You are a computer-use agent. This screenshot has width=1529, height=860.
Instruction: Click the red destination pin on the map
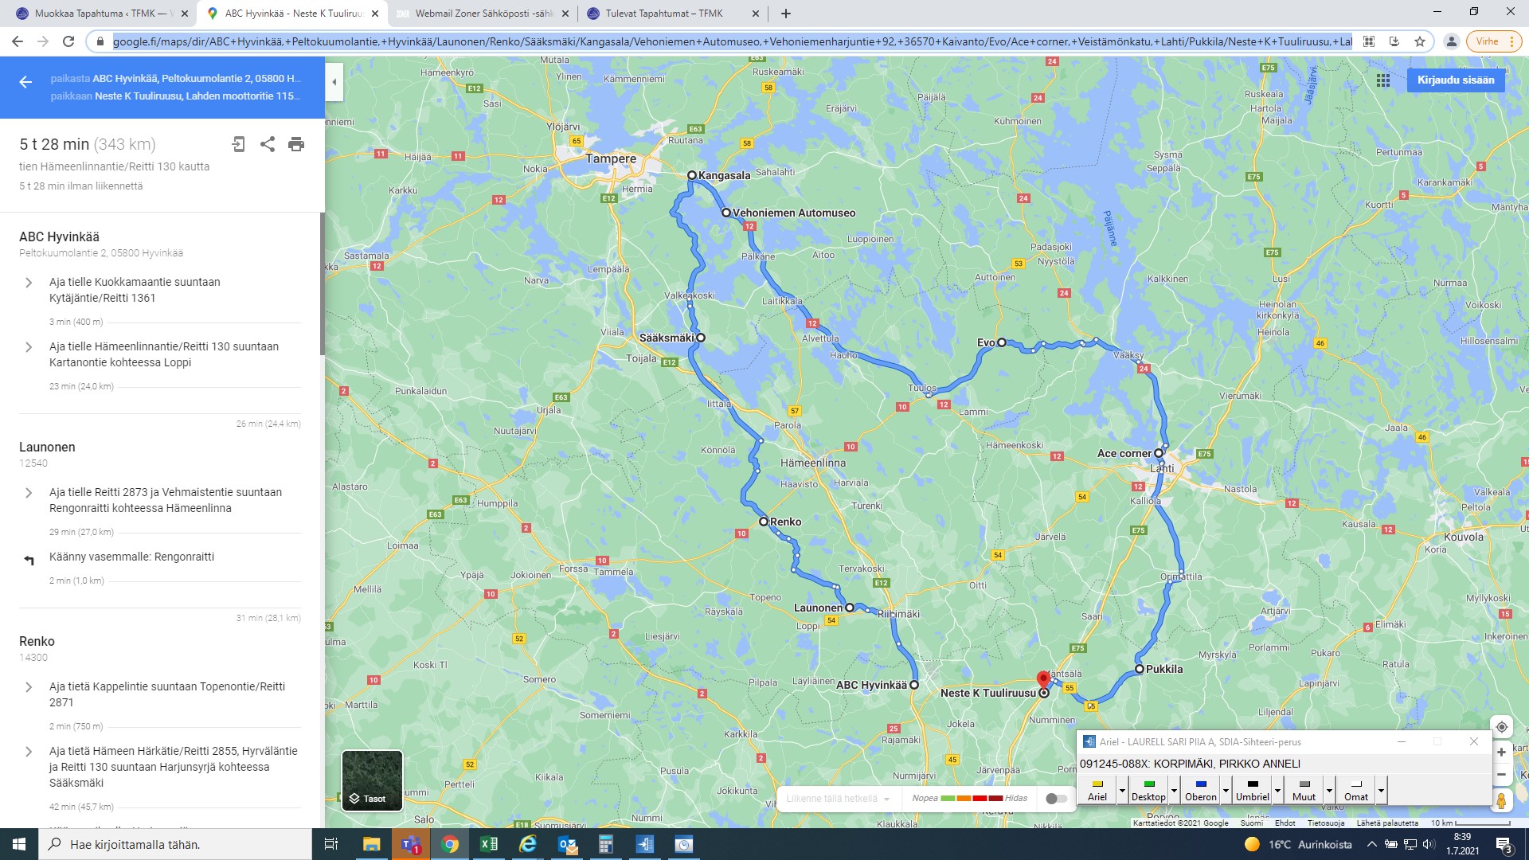pos(1043,679)
